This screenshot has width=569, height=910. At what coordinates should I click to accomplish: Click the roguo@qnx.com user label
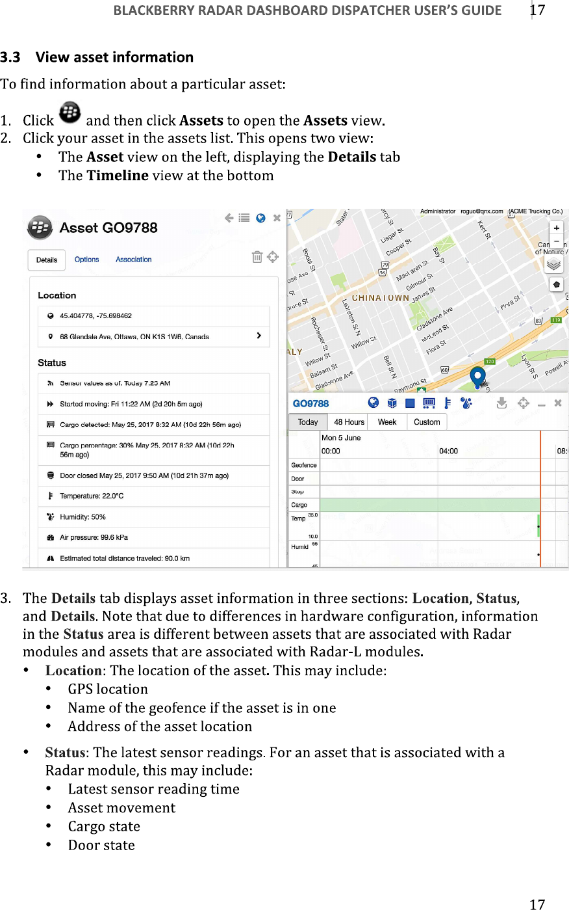tap(482, 211)
